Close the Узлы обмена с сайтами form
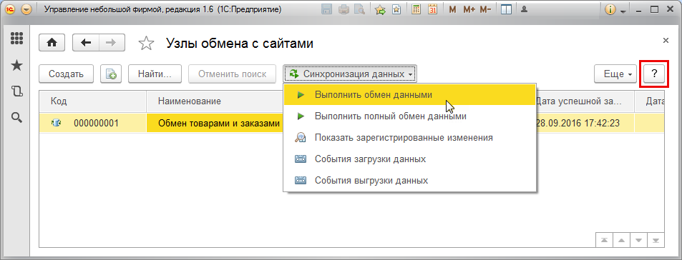This screenshot has height=260, width=682. [x=666, y=41]
